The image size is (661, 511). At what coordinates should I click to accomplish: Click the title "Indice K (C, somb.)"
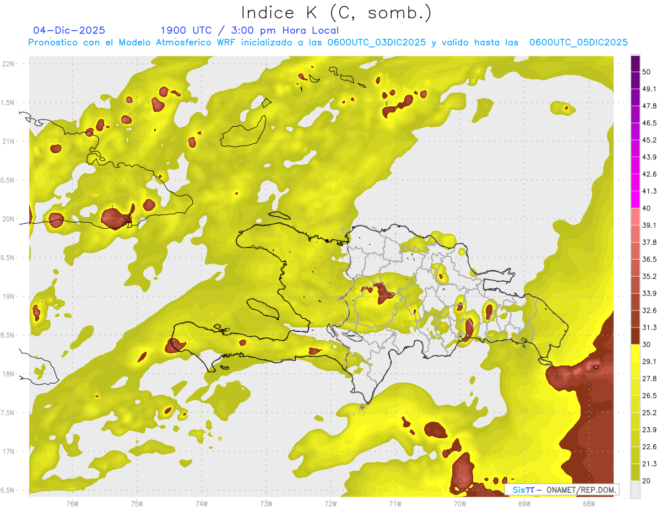(336, 13)
